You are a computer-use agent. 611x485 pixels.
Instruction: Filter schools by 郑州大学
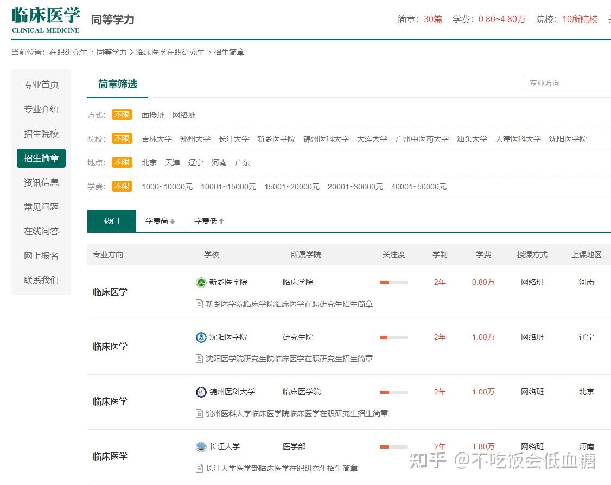[x=195, y=139]
